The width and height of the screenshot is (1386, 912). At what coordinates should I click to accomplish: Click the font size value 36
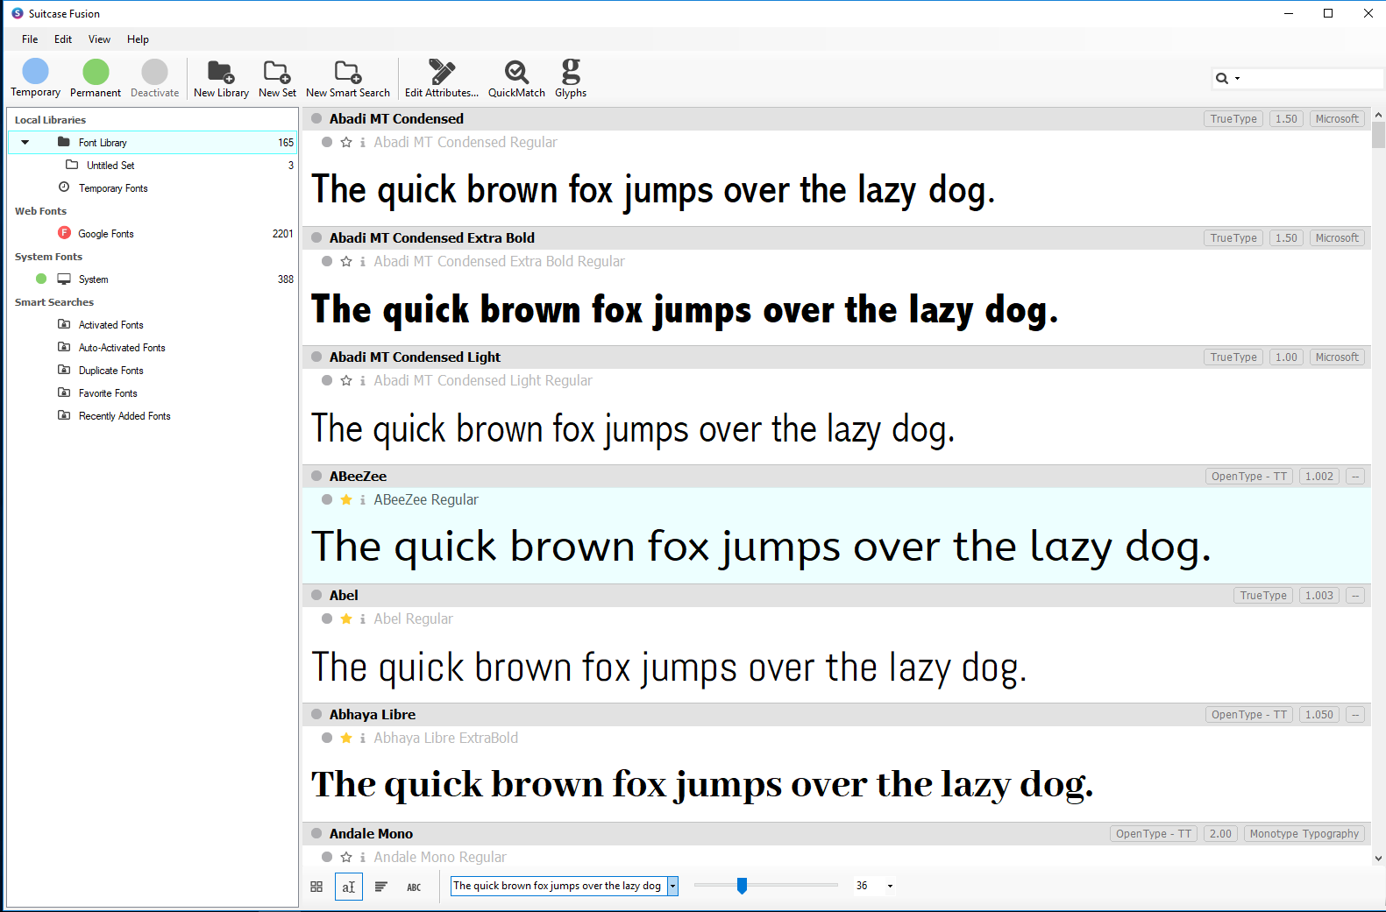click(x=862, y=887)
